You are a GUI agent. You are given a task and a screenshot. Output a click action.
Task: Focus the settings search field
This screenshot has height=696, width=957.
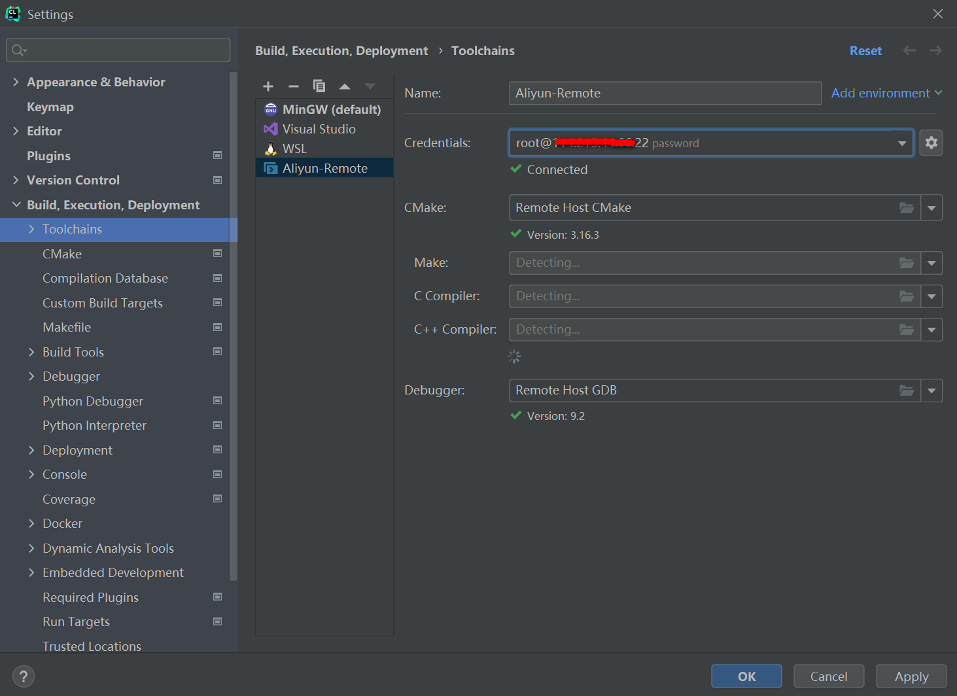118,50
